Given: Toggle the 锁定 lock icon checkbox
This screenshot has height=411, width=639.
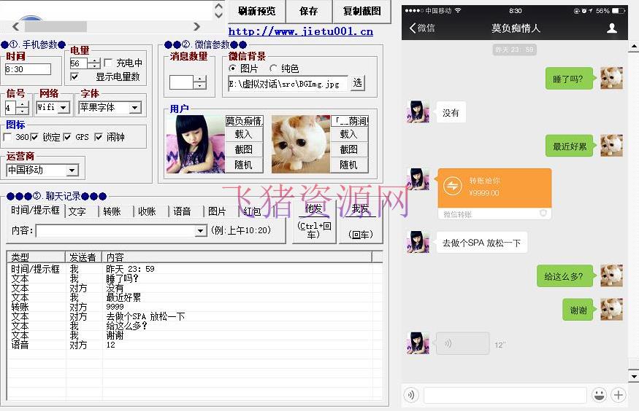Looking at the screenshot, I should (34, 138).
